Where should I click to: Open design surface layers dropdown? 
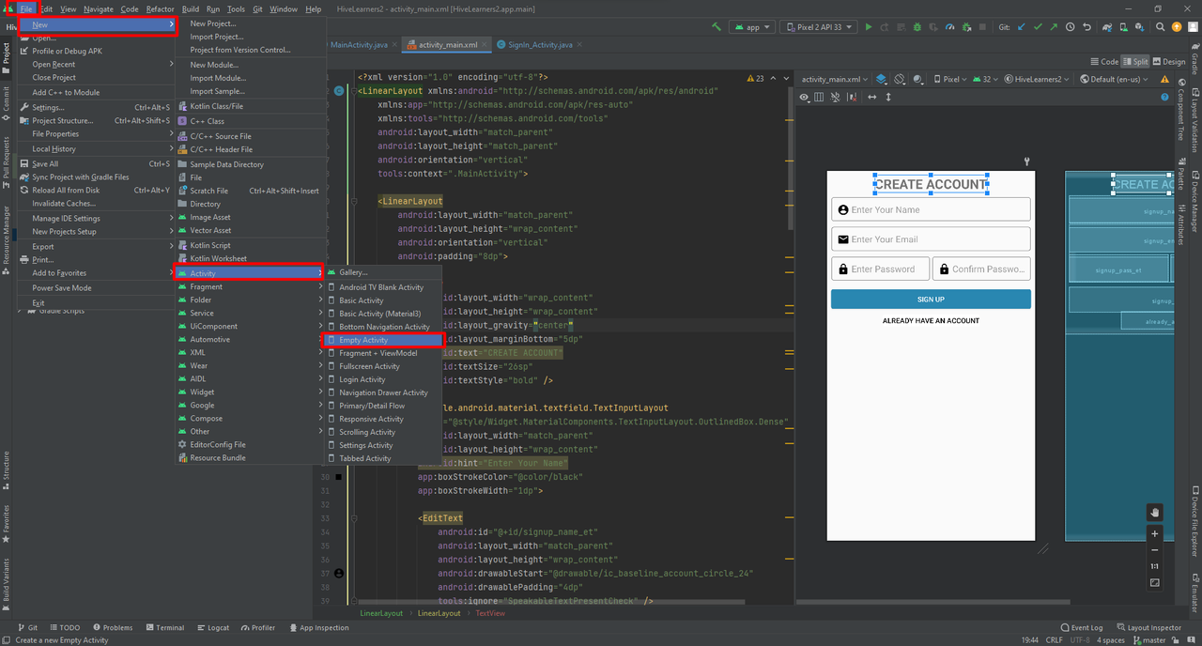[x=882, y=79]
